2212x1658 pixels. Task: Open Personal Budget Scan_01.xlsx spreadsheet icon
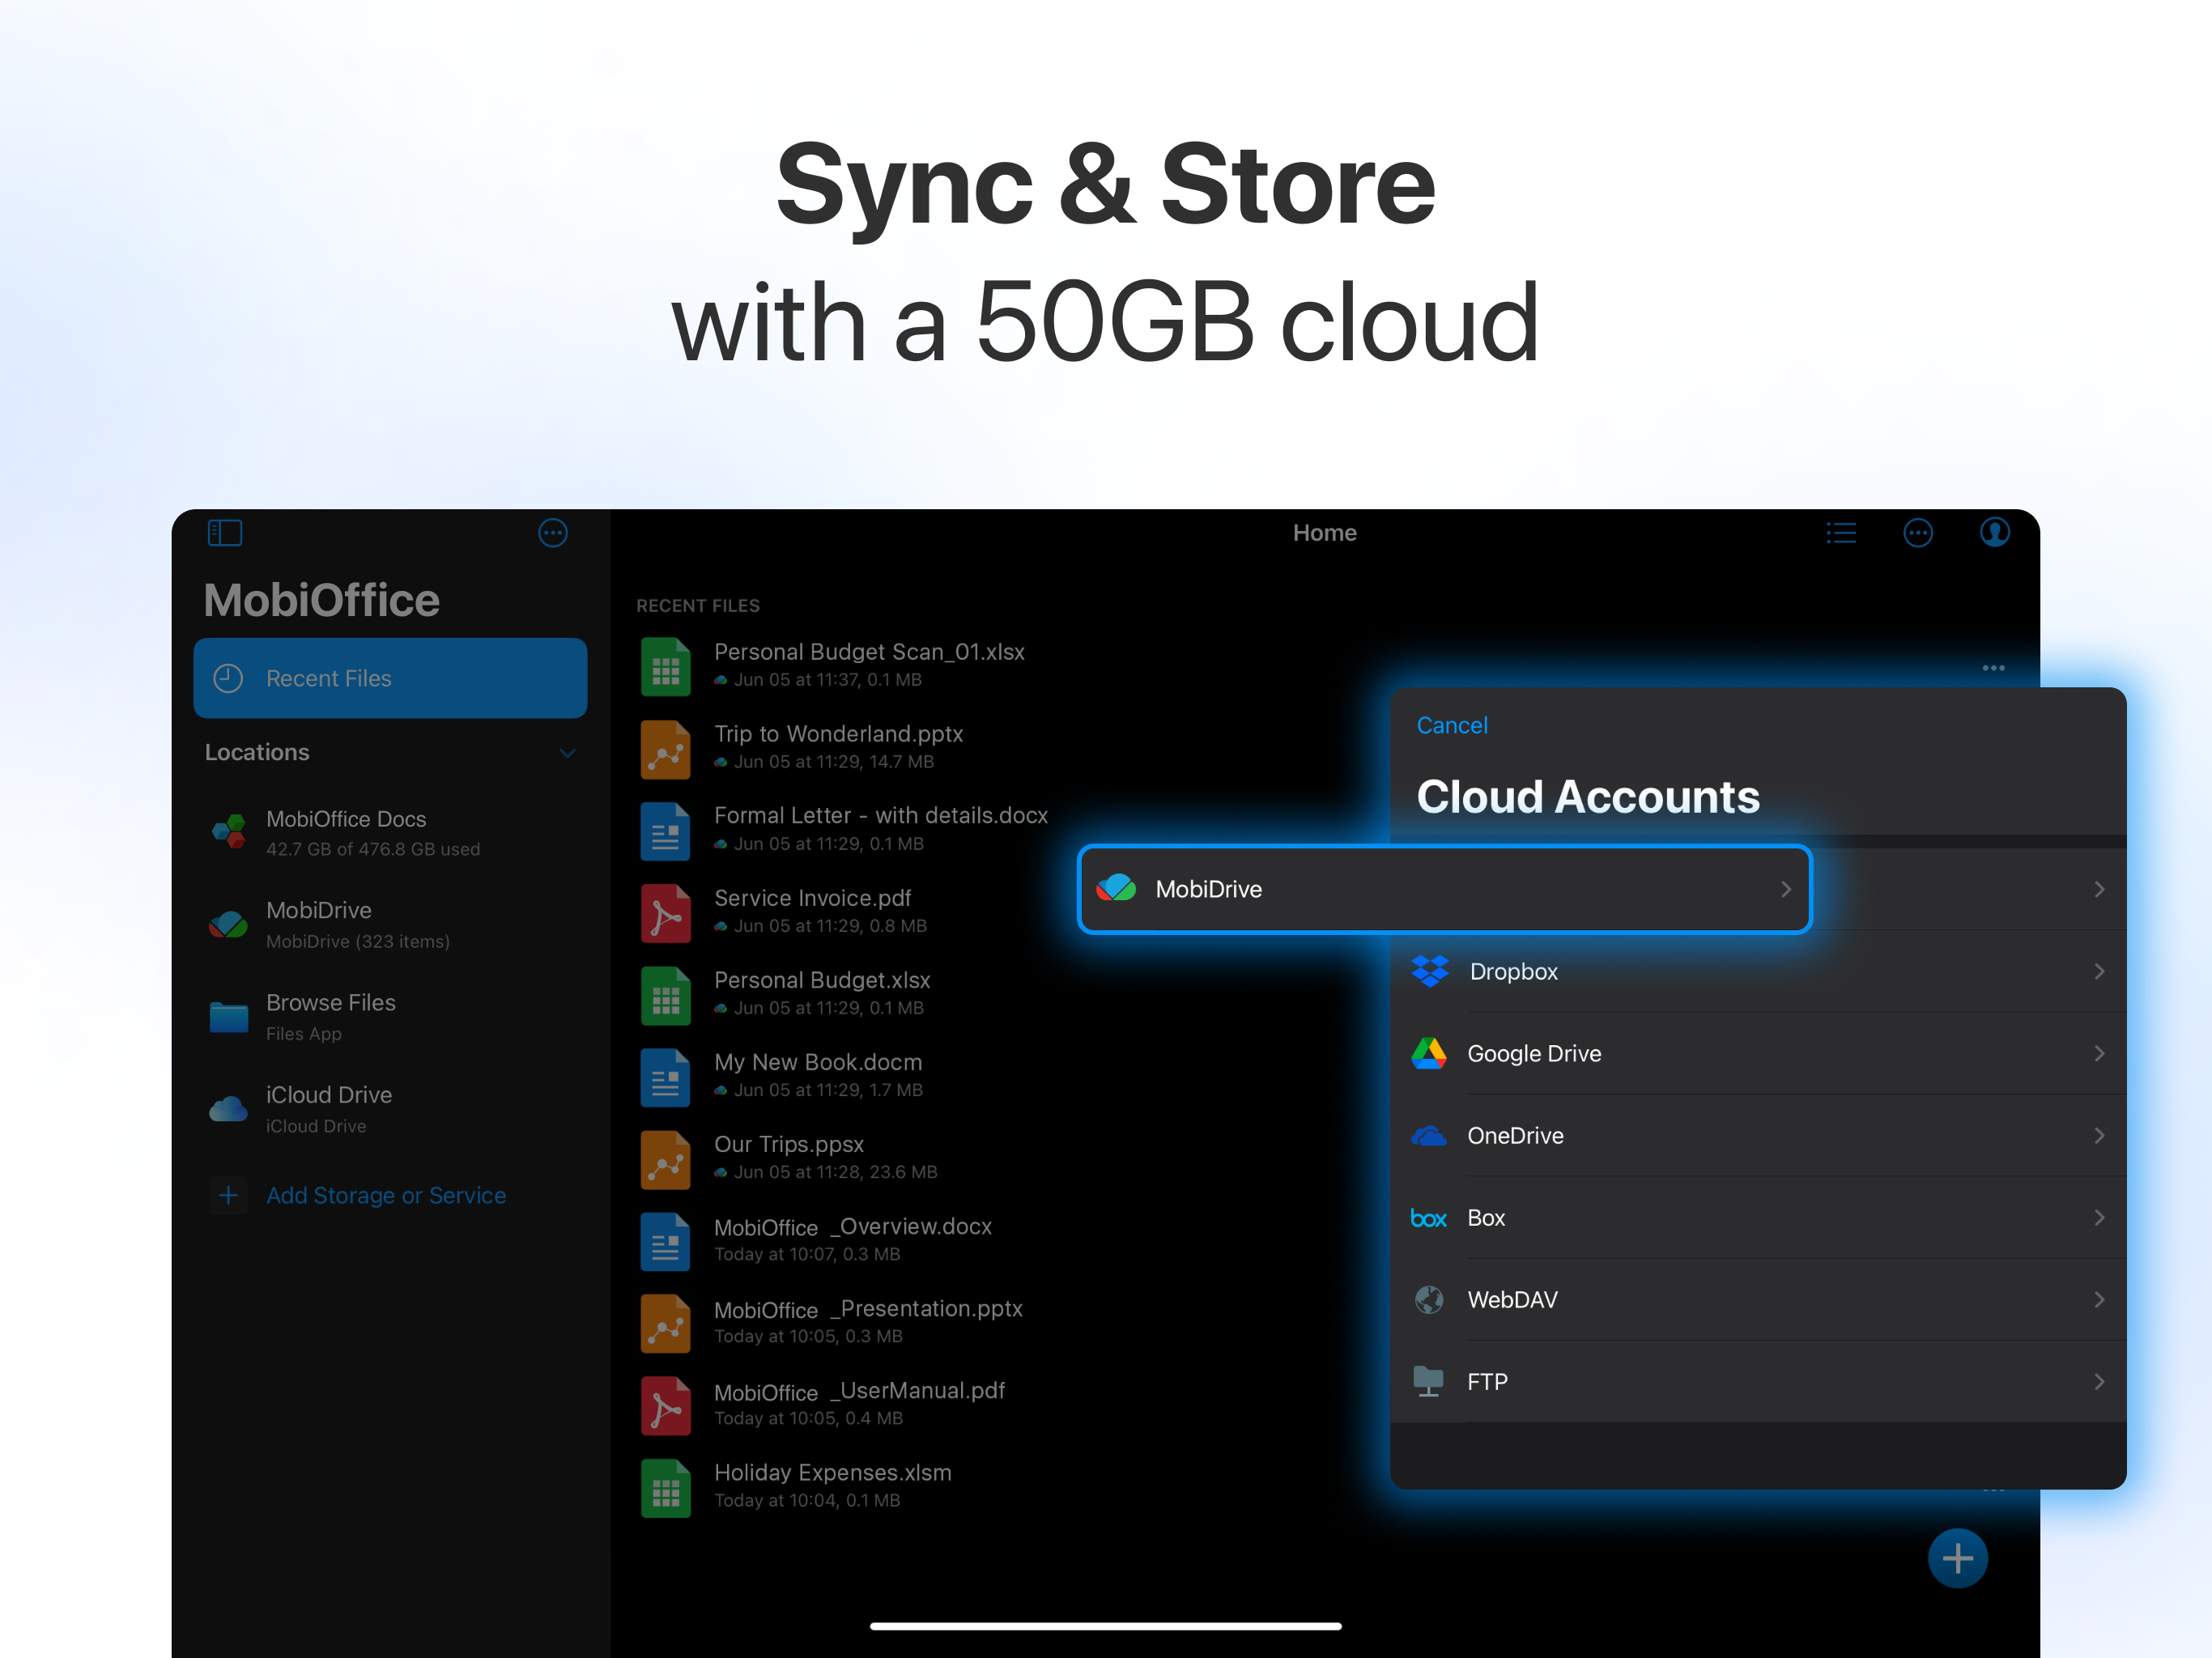pyautogui.click(x=666, y=667)
